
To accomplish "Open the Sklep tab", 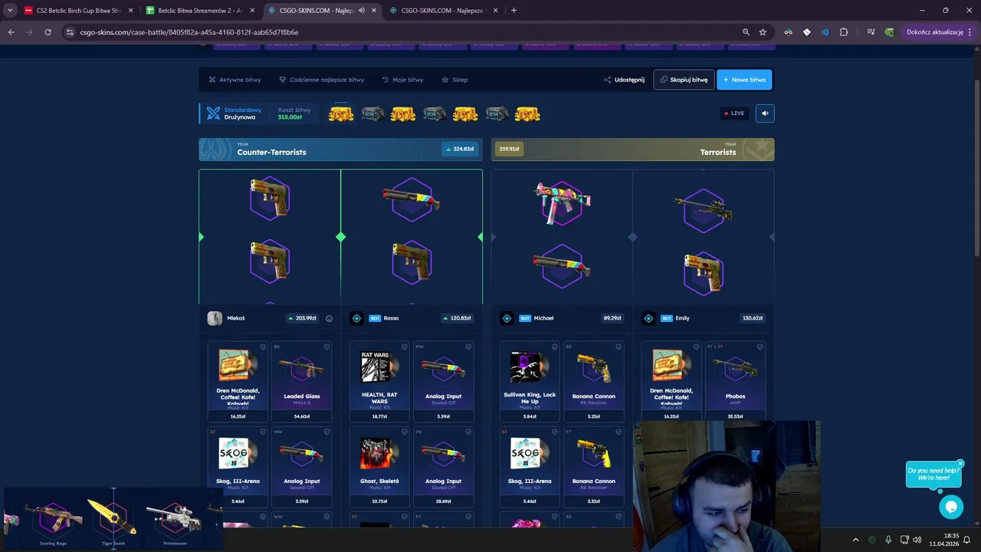I will click(454, 80).
